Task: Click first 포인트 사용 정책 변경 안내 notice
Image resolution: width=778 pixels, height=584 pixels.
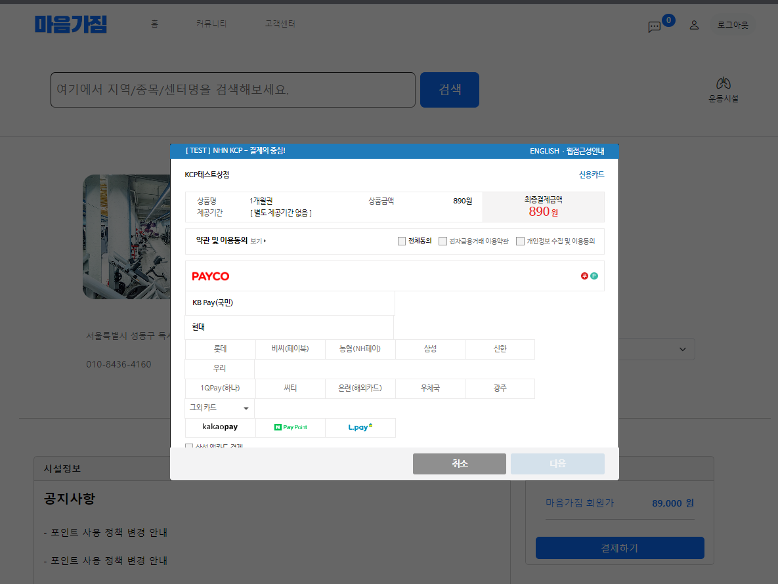Action: (x=106, y=532)
